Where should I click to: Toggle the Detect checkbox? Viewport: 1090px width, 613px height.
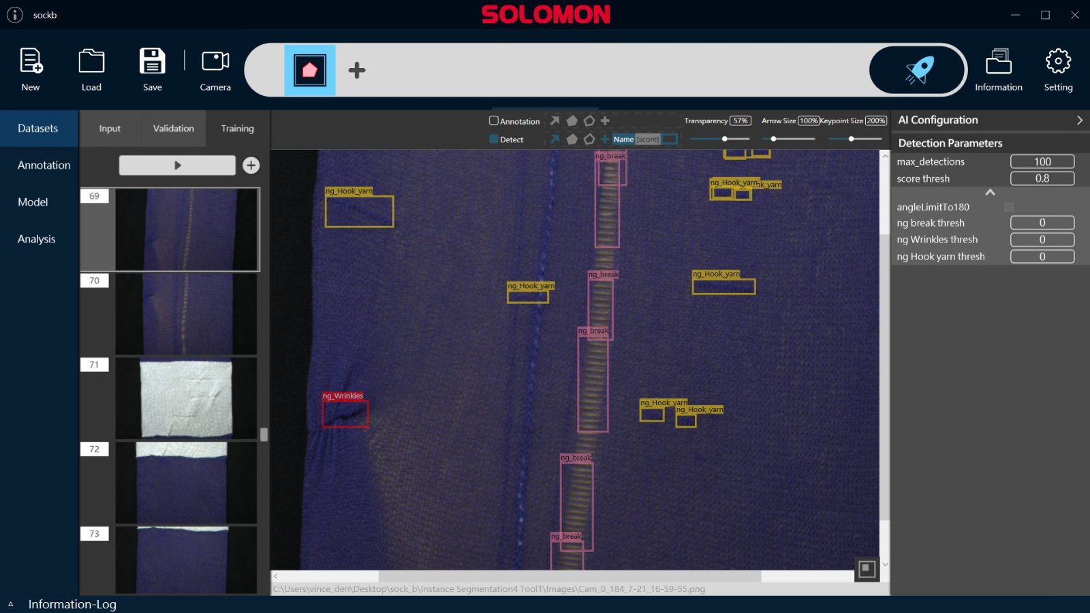pyautogui.click(x=494, y=139)
